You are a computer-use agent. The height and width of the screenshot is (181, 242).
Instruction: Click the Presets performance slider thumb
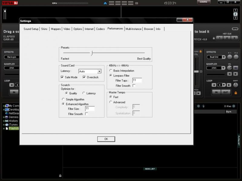[92, 53]
